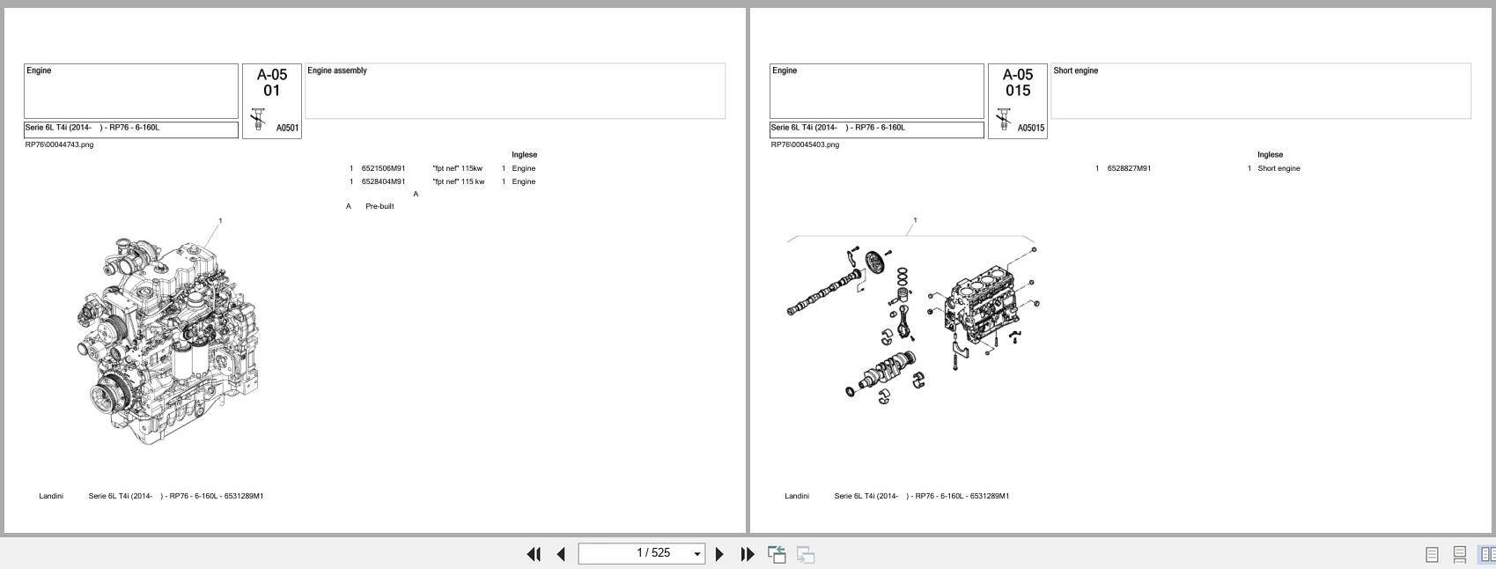Click the greyed go-forward-view icon
Image resolution: width=1496 pixels, height=569 pixels.
point(806,554)
